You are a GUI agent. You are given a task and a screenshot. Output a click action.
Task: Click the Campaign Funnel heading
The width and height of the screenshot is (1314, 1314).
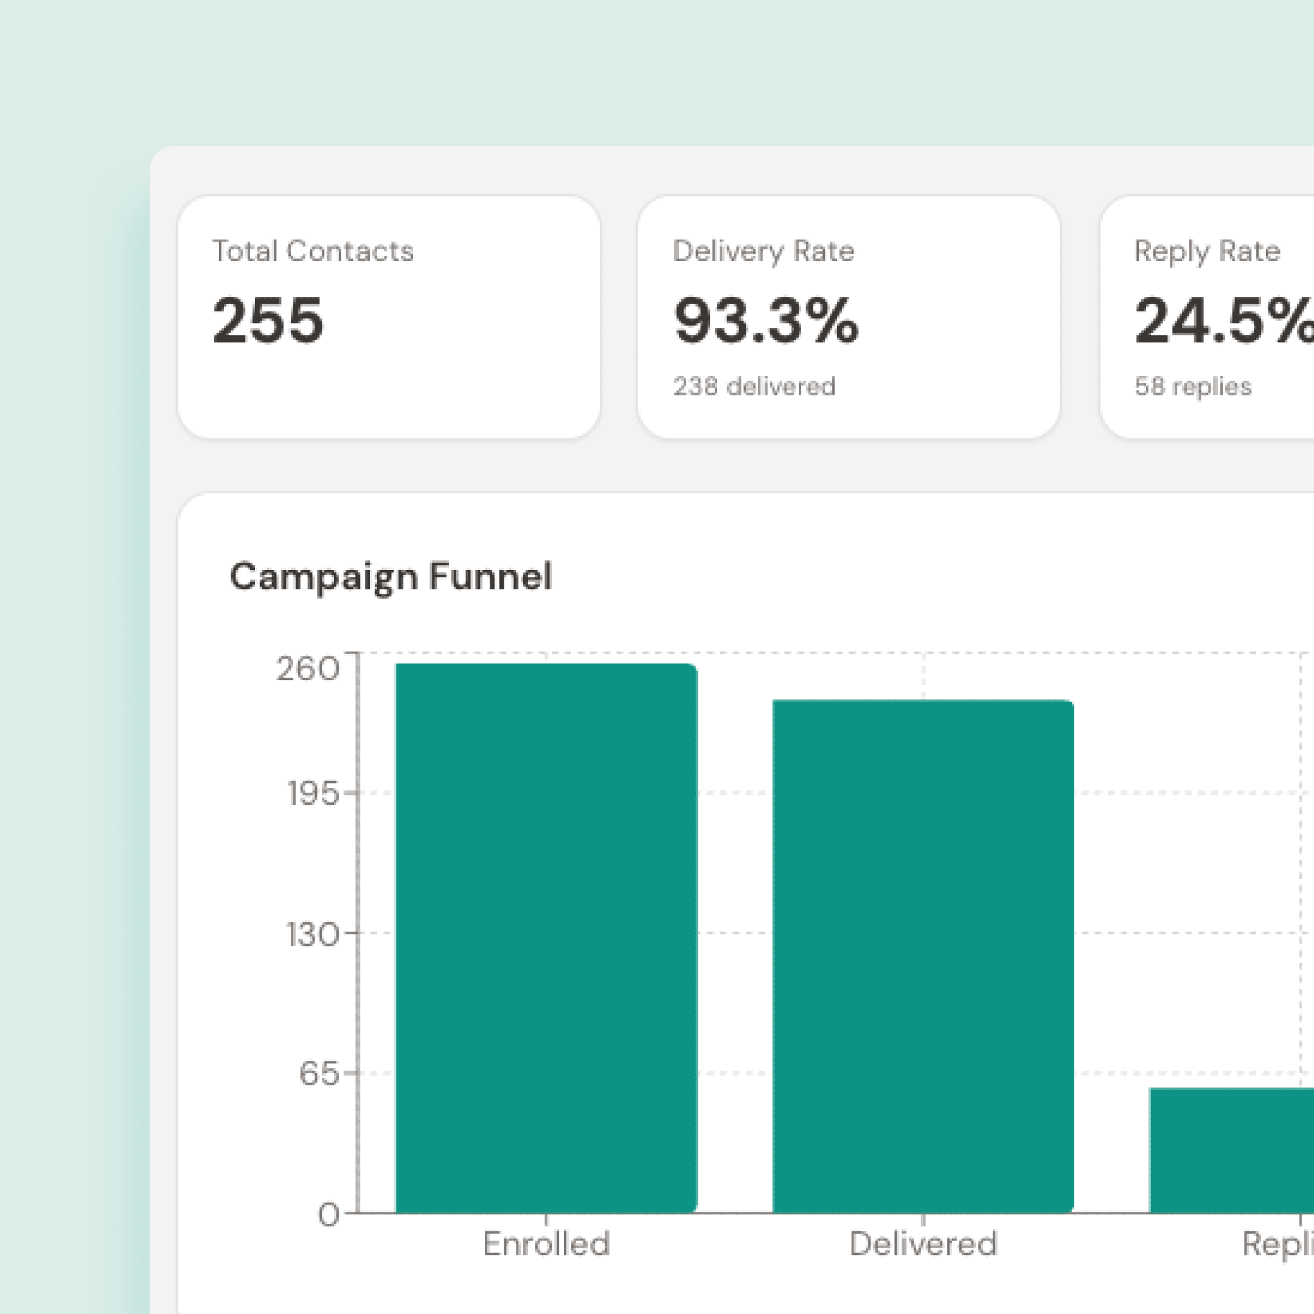[391, 577]
